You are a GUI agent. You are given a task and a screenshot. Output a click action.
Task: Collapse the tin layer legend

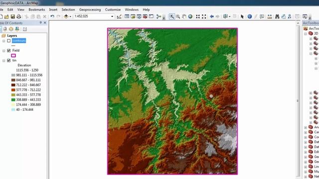[x=3, y=61]
